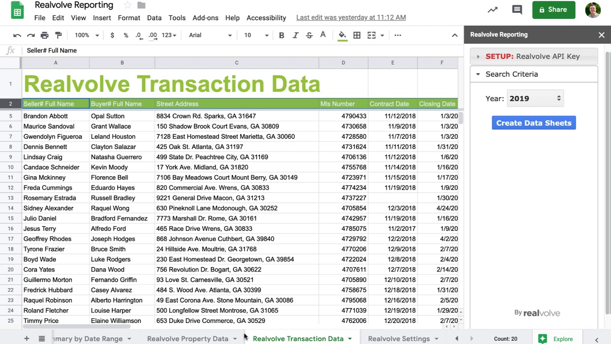Open the activity dashboard trend icon
Viewport: 611px width, 344px height.
pos(493,10)
